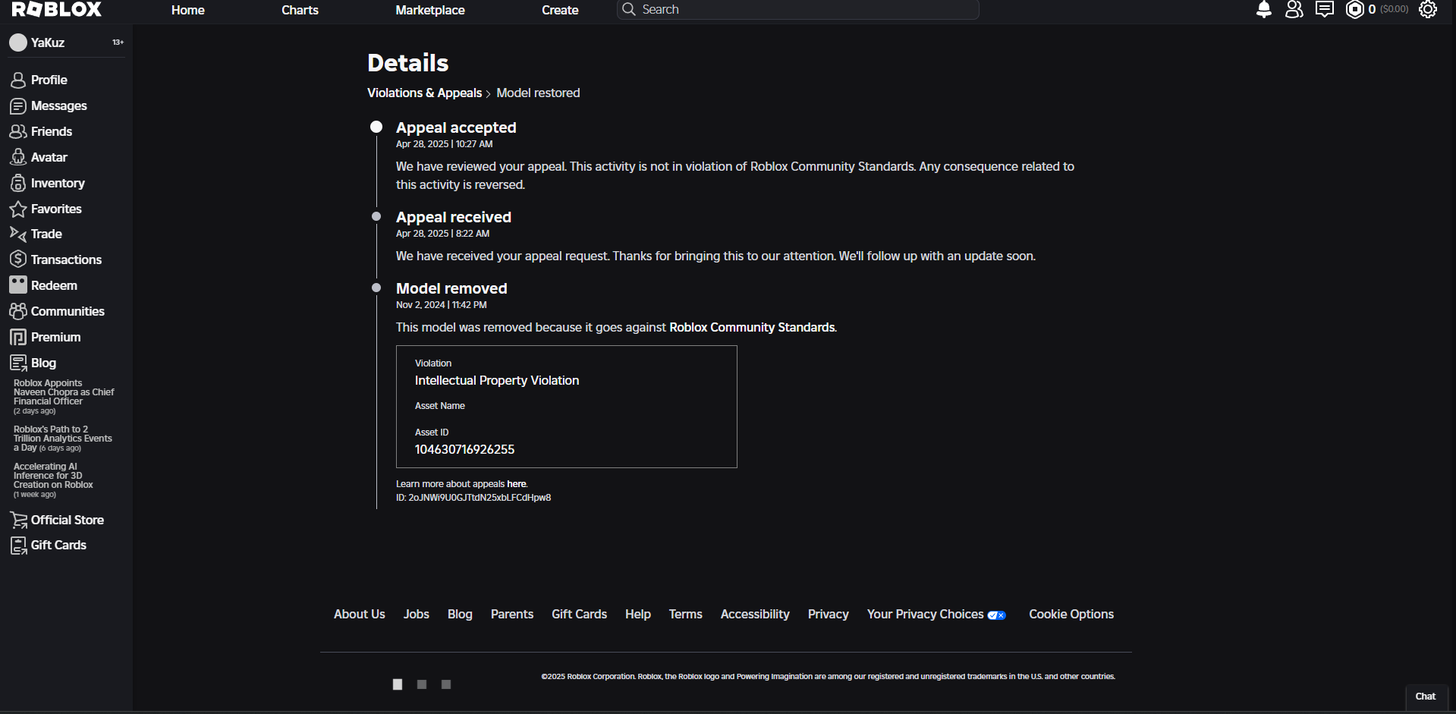Click the 'Model removed' heading

point(451,288)
